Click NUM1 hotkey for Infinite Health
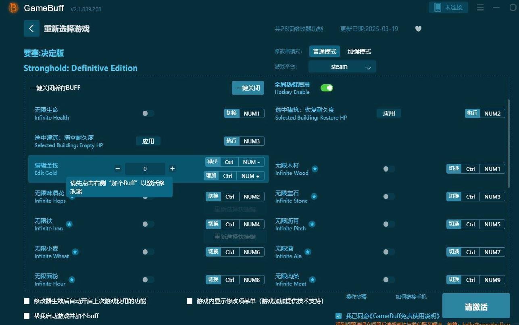Image resolution: width=519 pixels, height=325 pixels. 252,114
